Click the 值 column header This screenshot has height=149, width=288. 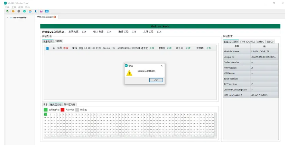pos(264,46)
